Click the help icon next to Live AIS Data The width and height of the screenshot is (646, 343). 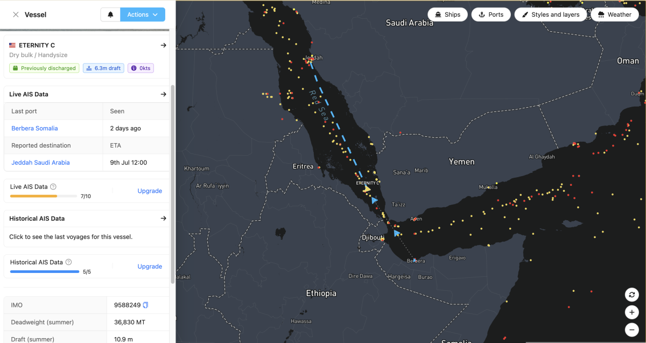pos(53,187)
